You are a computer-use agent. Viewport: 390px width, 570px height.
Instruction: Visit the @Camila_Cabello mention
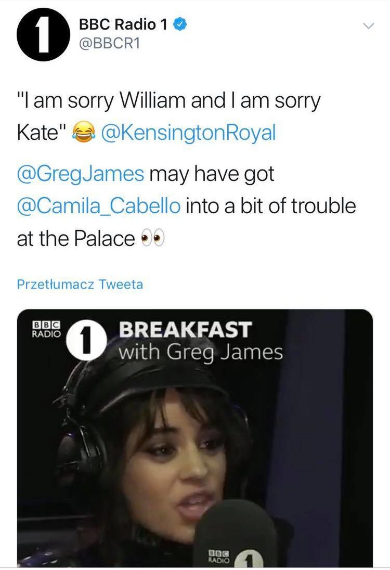99,206
